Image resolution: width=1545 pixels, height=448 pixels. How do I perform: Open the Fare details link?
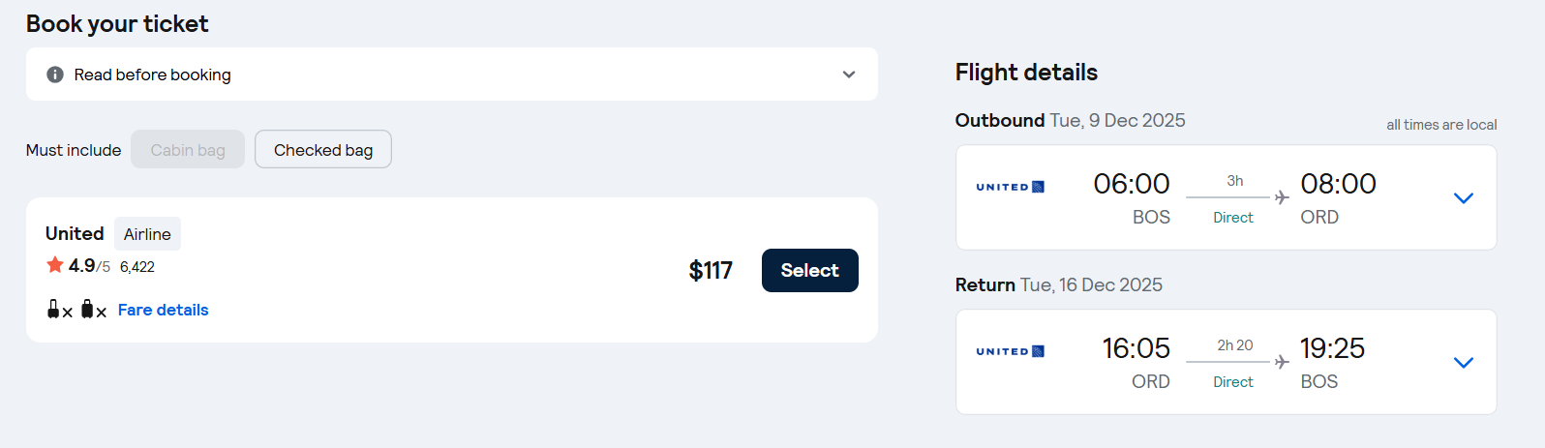164,310
